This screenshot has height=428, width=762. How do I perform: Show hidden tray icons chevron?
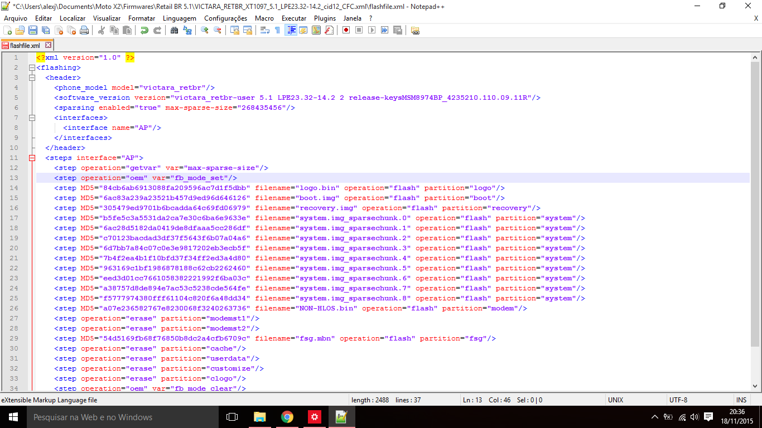click(655, 417)
